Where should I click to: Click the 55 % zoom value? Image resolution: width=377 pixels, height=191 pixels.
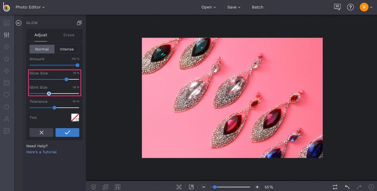269,187
